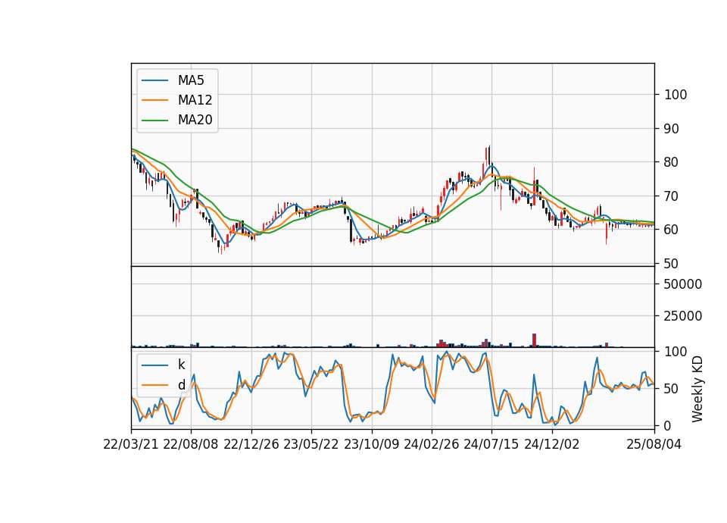
Task: Click the 24/02/26 date axis label
Action: pyautogui.click(x=431, y=444)
